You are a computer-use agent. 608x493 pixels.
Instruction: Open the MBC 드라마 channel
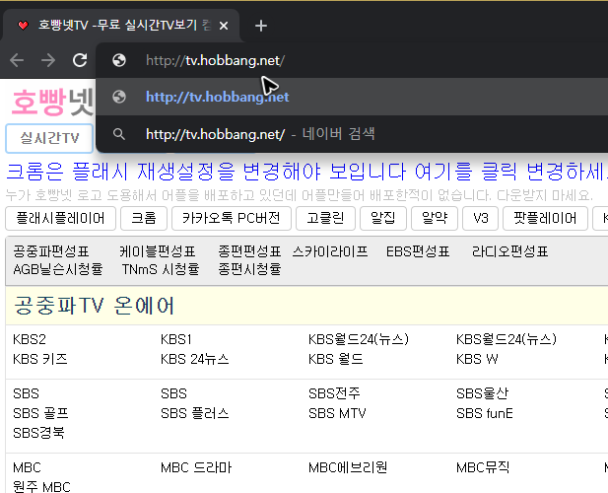[x=196, y=467]
